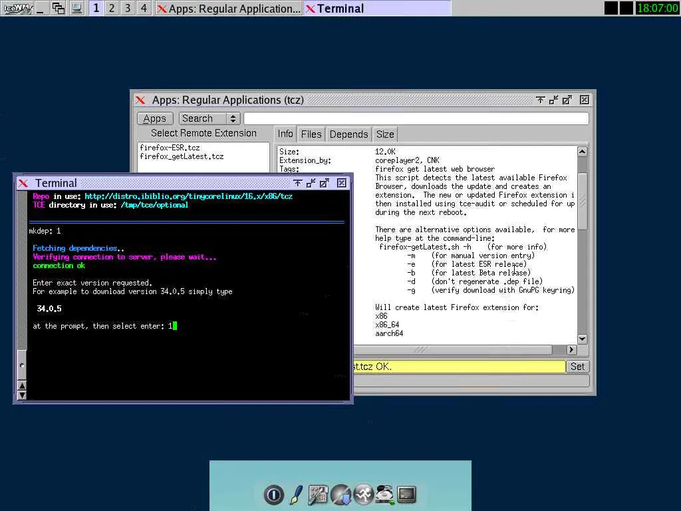Click the terminal monitor icon in taskbar
The image size is (681, 511).
click(77, 8)
